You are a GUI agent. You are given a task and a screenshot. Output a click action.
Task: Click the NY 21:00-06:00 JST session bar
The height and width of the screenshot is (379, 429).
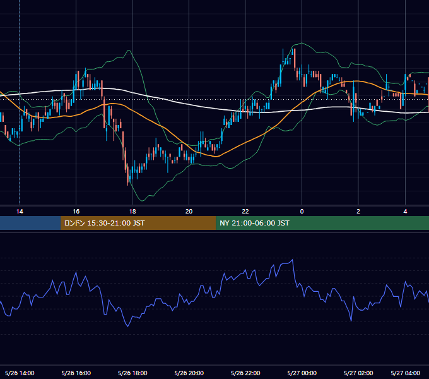[x=322, y=223]
